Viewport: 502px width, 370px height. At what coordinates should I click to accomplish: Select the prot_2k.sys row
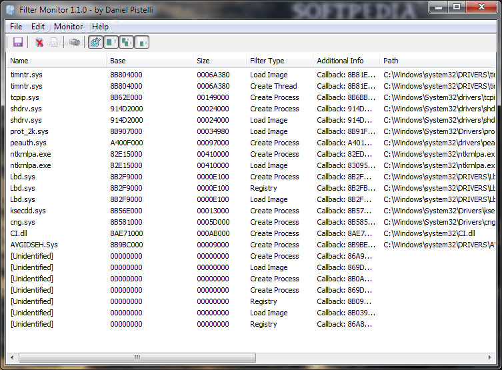coord(251,131)
